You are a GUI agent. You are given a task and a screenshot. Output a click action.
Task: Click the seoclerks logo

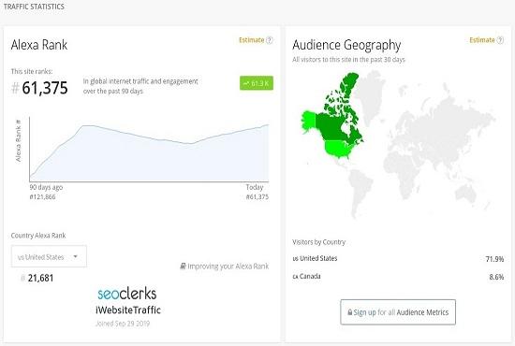127,294
